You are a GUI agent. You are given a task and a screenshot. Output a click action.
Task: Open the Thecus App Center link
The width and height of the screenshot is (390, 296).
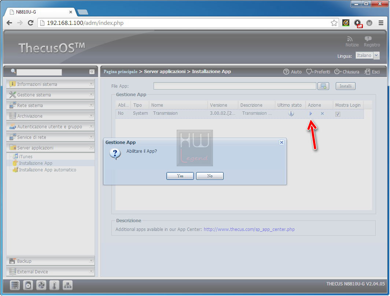(x=249, y=229)
